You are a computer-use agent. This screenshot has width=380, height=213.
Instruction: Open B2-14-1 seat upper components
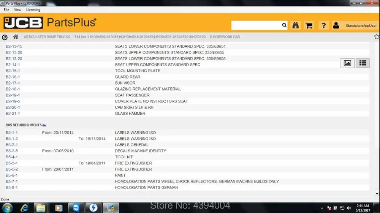pyautogui.click(x=13, y=65)
